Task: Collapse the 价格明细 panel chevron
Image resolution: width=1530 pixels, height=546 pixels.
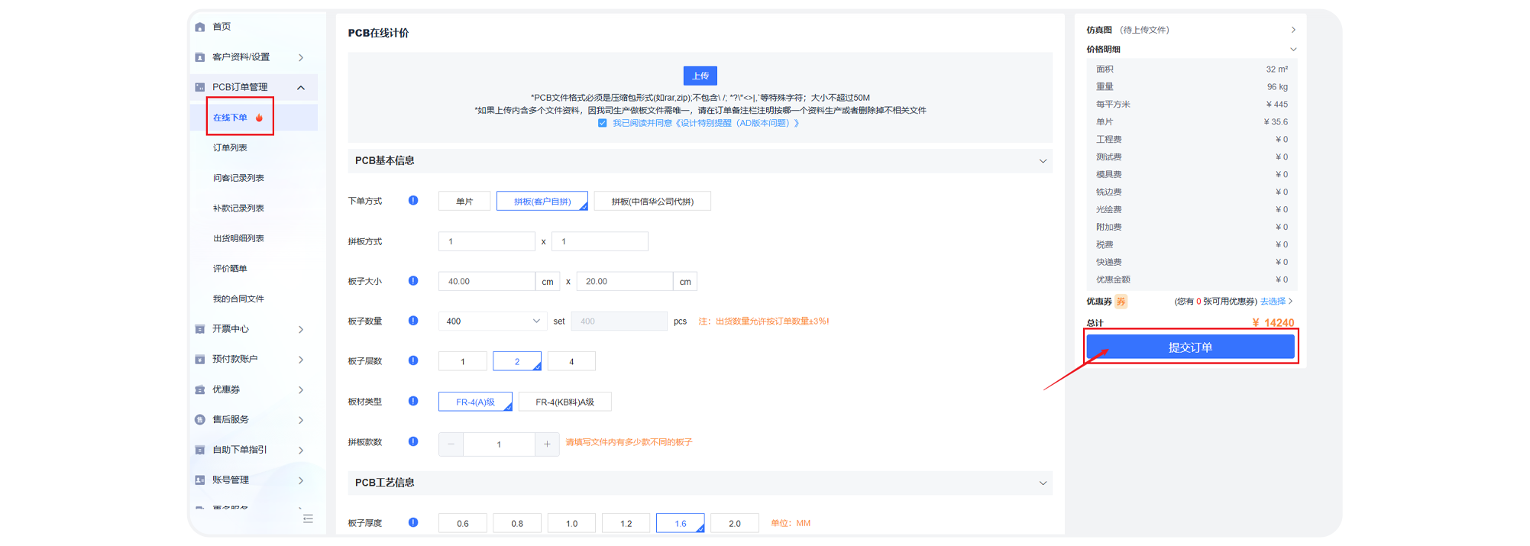Action: tap(1293, 50)
